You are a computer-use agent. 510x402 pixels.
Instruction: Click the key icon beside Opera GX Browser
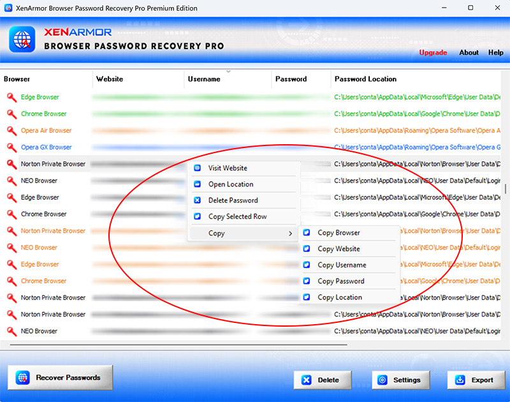tap(11, 147)
